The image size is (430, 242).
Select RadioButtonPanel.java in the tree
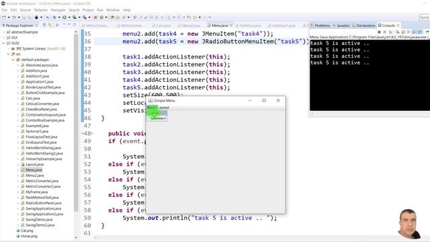(43, 203)
